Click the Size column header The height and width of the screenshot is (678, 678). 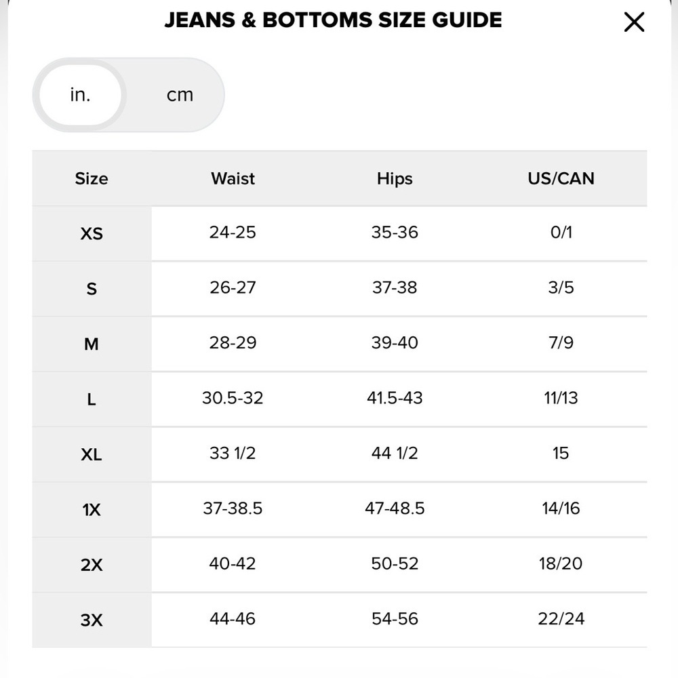point(92,178)
